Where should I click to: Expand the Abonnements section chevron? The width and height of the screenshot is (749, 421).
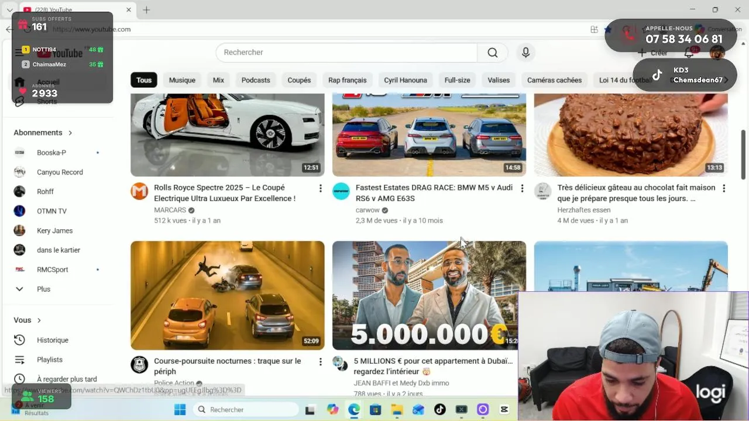click(70, 133)
